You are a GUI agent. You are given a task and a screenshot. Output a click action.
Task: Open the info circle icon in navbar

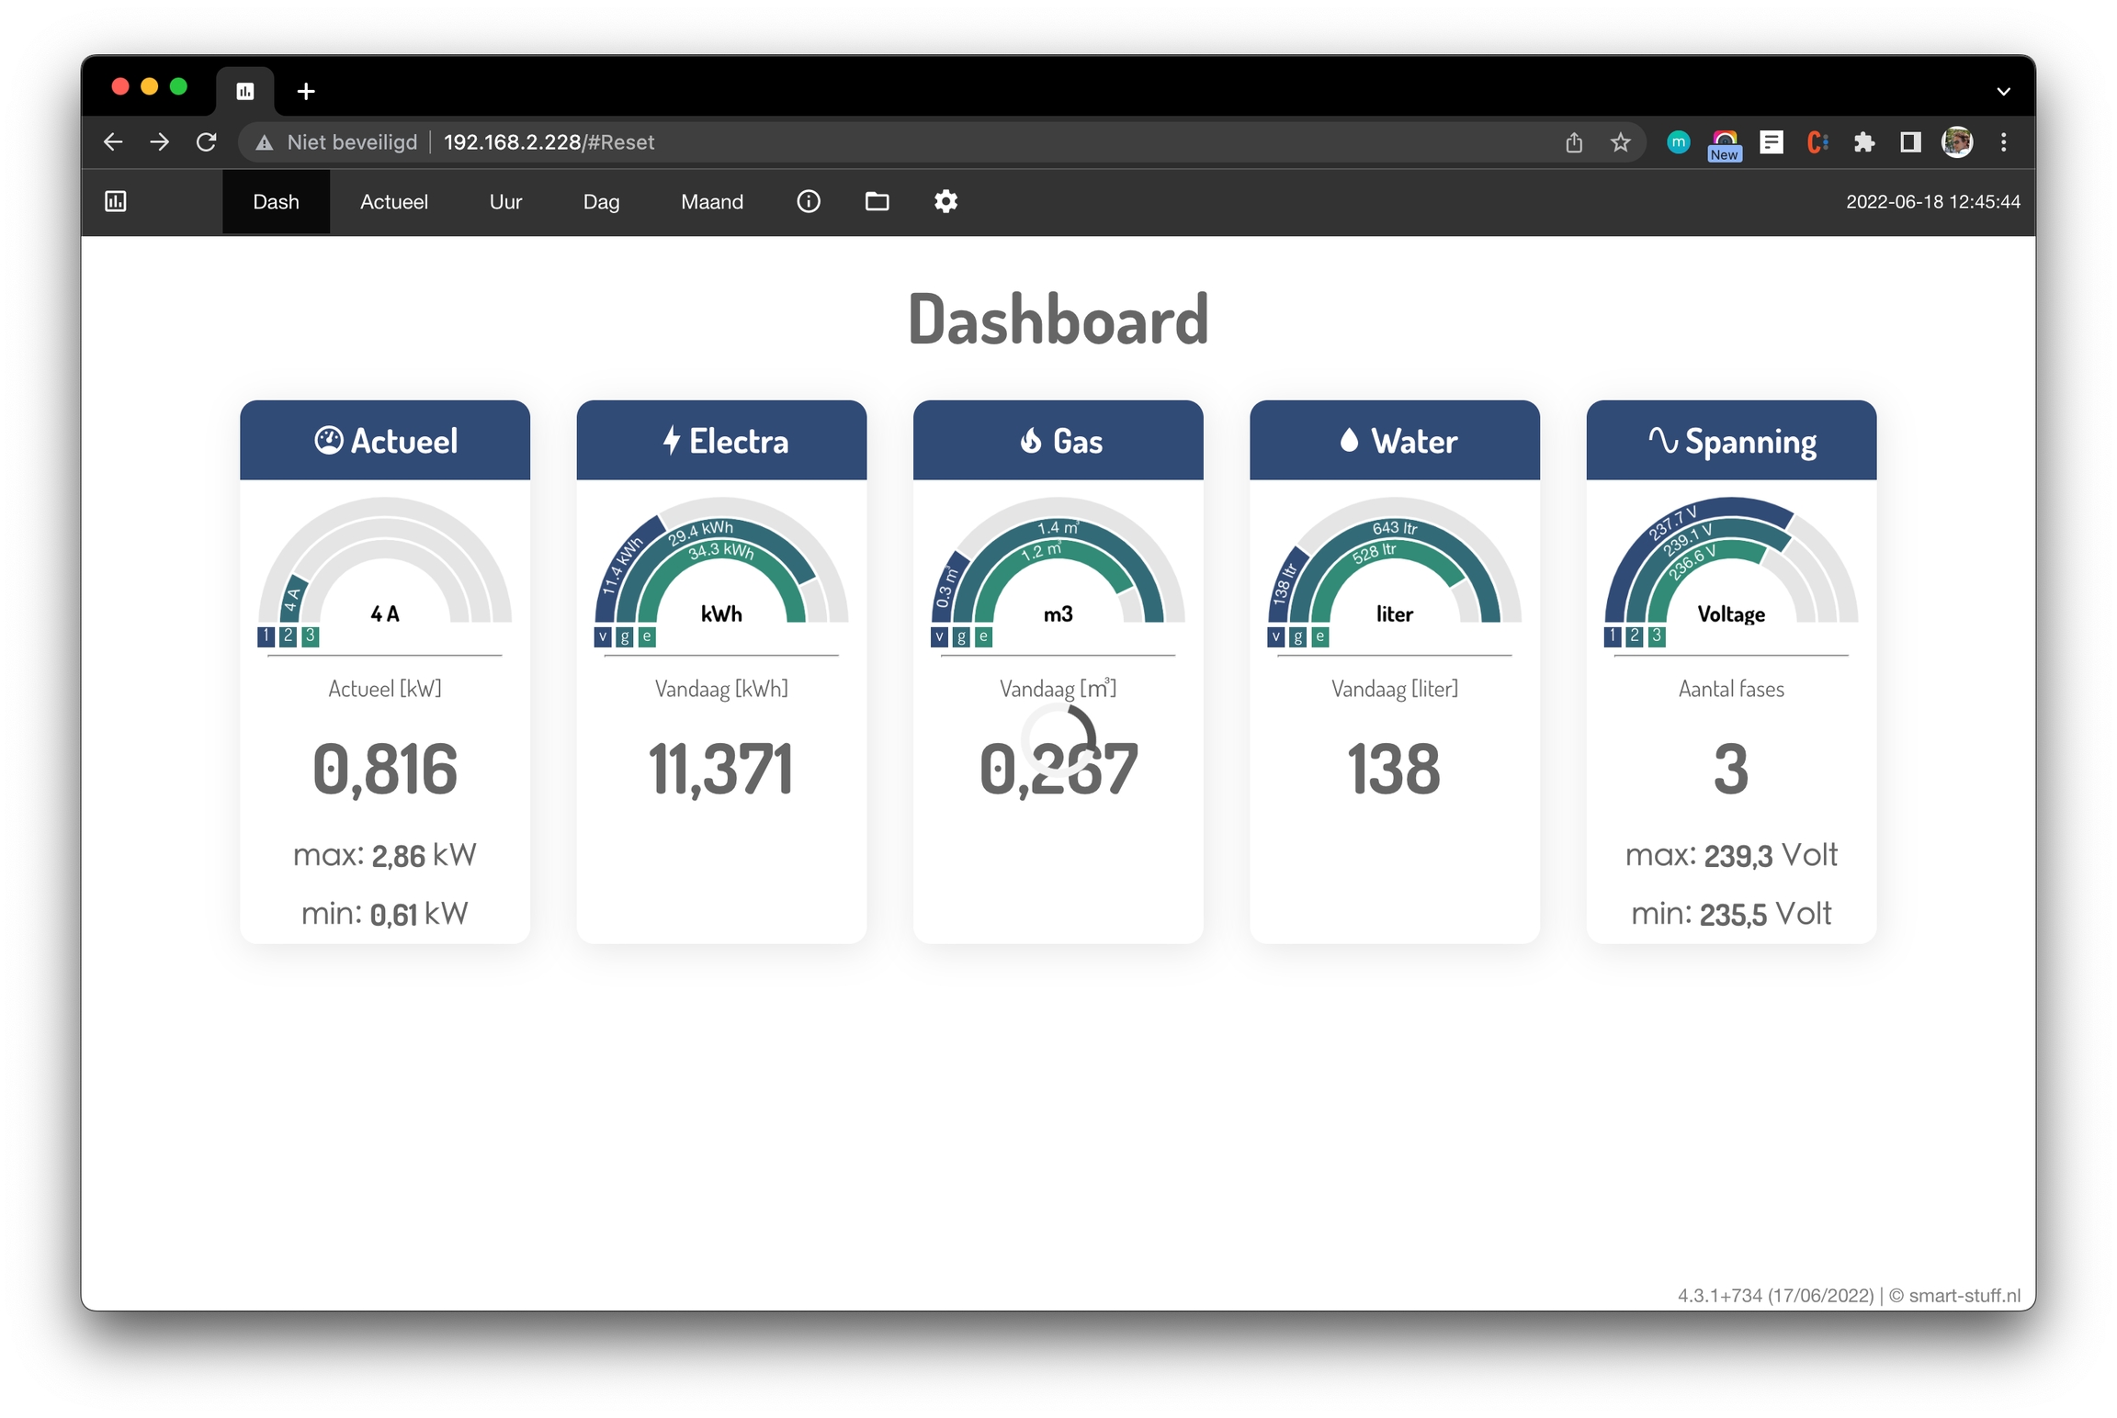coord(808,201)
